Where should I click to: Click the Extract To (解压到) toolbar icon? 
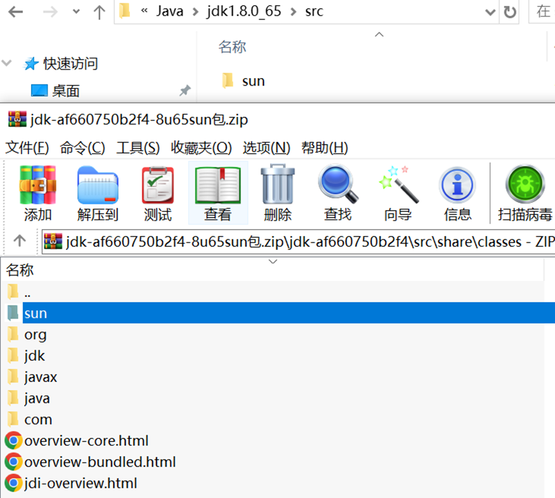[98, 185]
